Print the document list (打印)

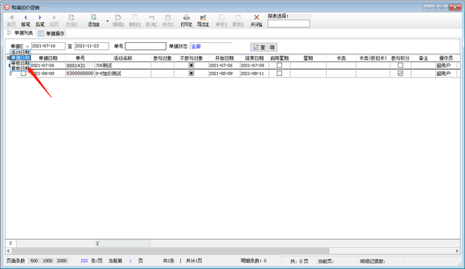click(x=186, y=21)
